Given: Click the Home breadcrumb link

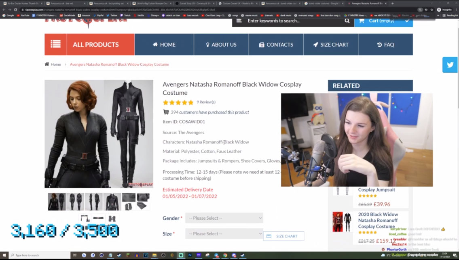Looking at the screenshot, I should pyautogui.click(x=56, y=64).
